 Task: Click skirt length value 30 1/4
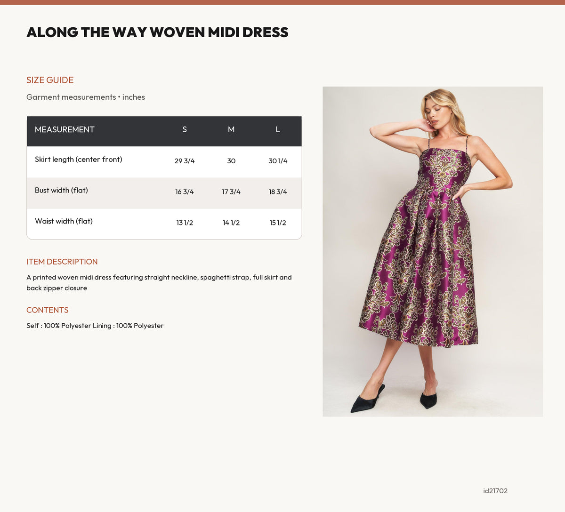pos(278,161)
